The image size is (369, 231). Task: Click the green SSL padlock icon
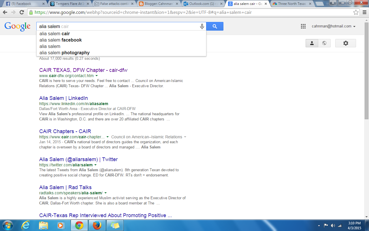point(31,12)
